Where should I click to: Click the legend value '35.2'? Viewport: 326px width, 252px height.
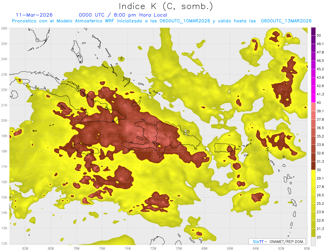pos(320,136)
